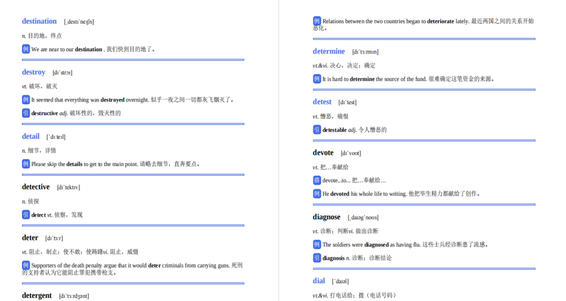Open the blue "dial" headword
This screenshot has height=301, width=566.
(x=319, y=281)
